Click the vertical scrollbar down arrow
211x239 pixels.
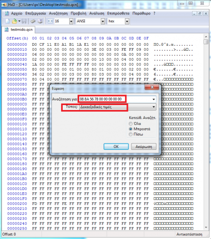[x=206, y=227]
